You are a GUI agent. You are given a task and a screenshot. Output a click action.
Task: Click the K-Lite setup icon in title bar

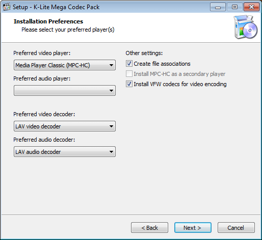pyautogui.click(x=7, y=7)
